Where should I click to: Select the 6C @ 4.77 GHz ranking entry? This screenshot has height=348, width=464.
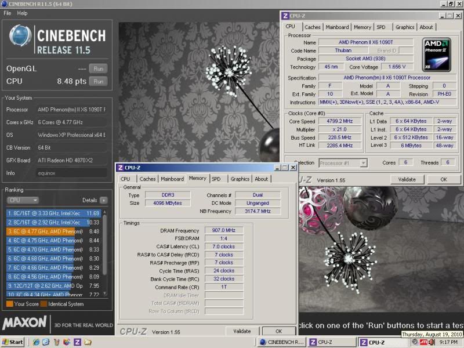pyautogui.click(x=53, y=231)
